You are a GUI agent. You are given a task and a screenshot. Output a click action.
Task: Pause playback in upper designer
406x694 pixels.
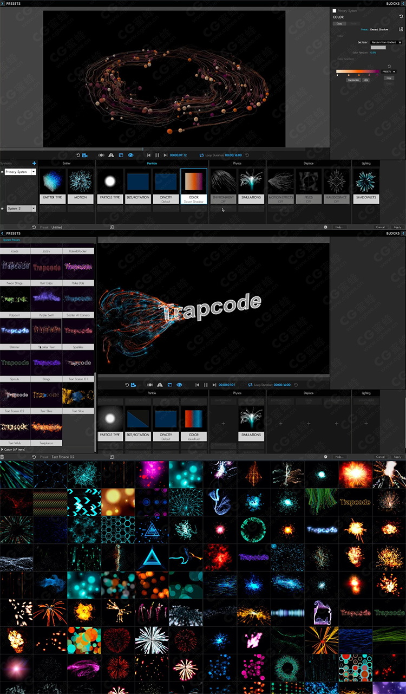point(157,155)
